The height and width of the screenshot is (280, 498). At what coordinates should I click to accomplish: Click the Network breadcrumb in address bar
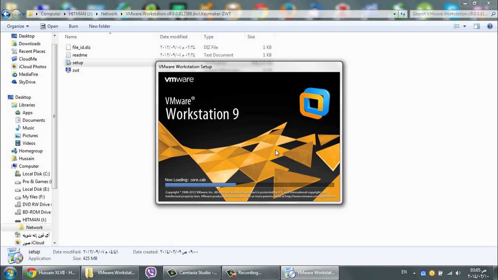(x=109, y=14)
